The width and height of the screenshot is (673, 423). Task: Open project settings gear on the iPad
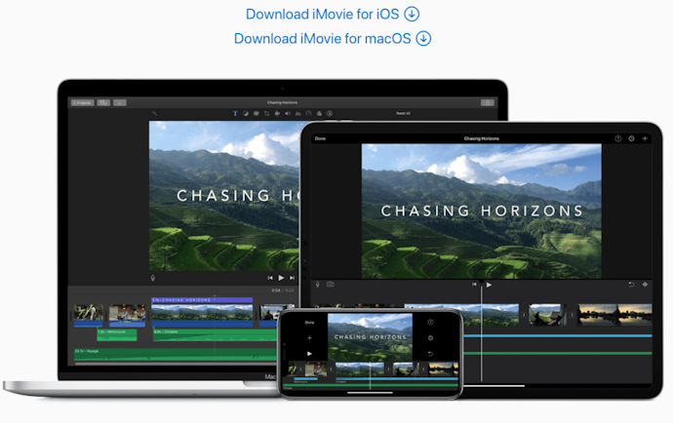(x=631, y=138)
